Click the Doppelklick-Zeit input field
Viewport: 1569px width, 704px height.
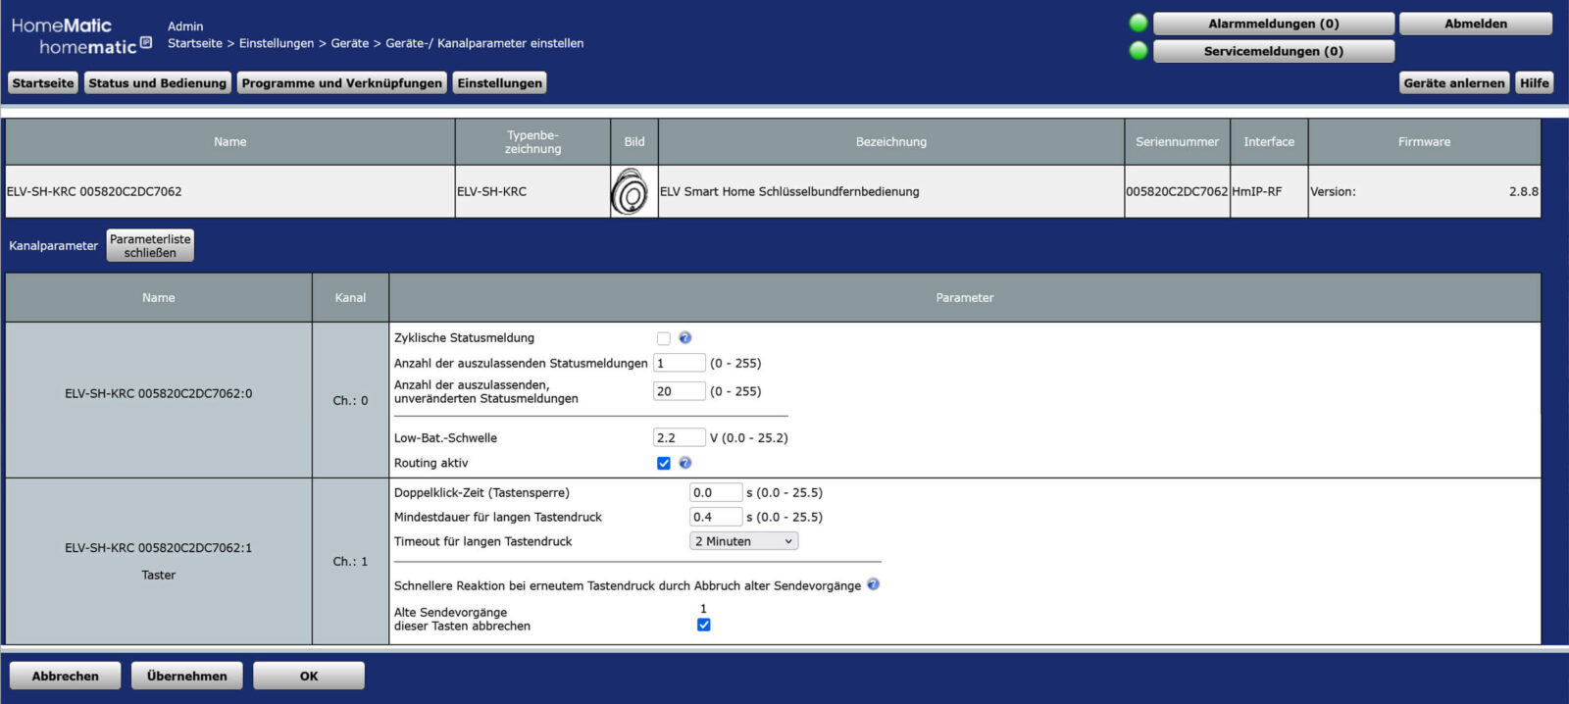tap(715, 493)
